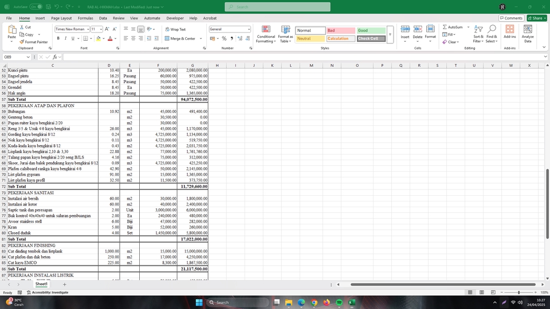Screen dimensions: 550x309
Task: Apply the Bad cell style
Action: pos(340,30)
